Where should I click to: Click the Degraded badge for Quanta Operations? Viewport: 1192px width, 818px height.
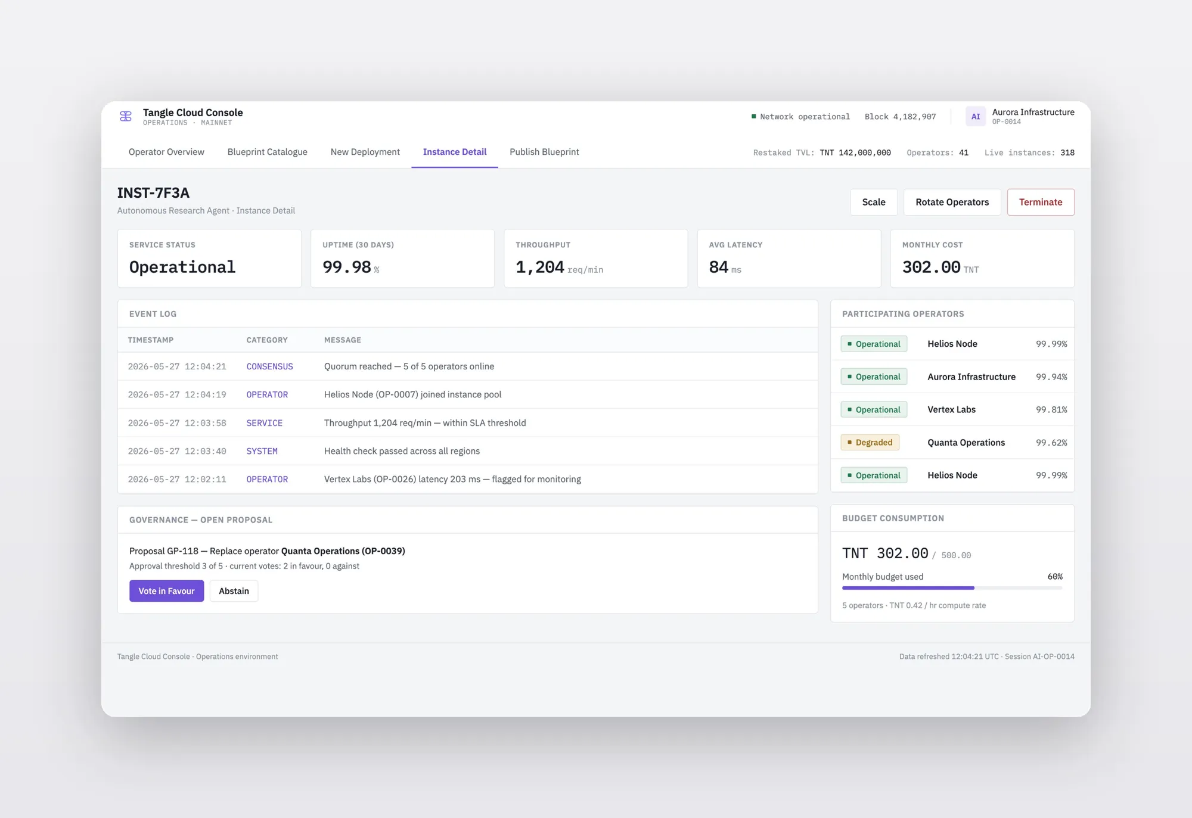click(x=870, y=442)
